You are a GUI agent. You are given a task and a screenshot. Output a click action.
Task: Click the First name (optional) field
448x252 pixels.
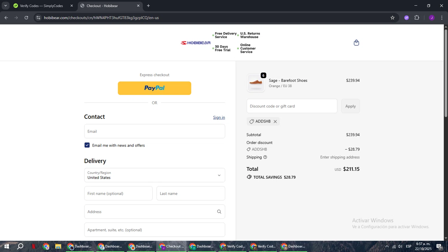(118, 193)
